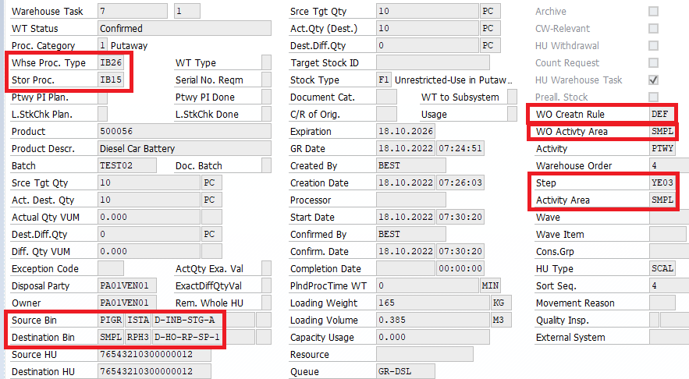Click the Product field 500056

click(185, 131)
